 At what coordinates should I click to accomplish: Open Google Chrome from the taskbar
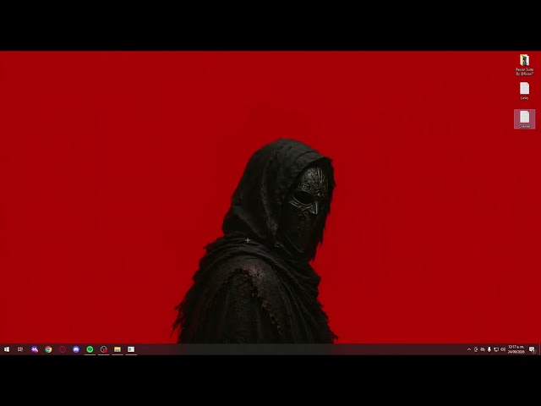click(x=48, y=349)
